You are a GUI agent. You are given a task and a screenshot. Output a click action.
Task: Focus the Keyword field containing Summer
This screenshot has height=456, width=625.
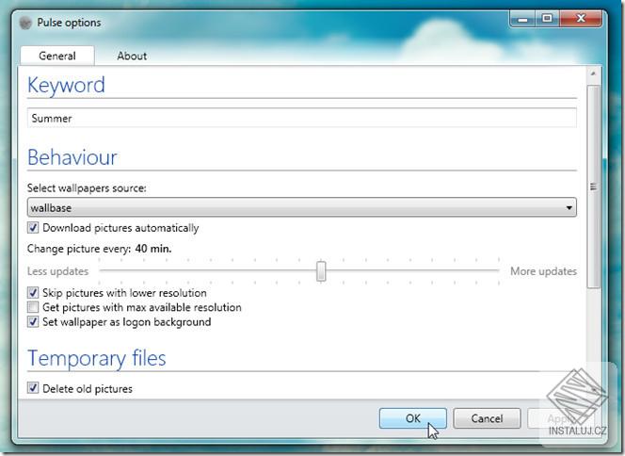pos(302,118)
